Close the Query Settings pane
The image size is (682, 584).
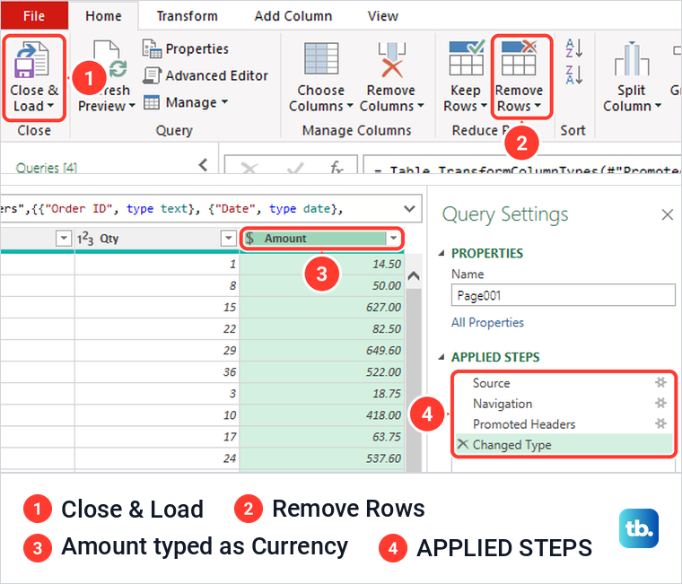click(668, 214)
